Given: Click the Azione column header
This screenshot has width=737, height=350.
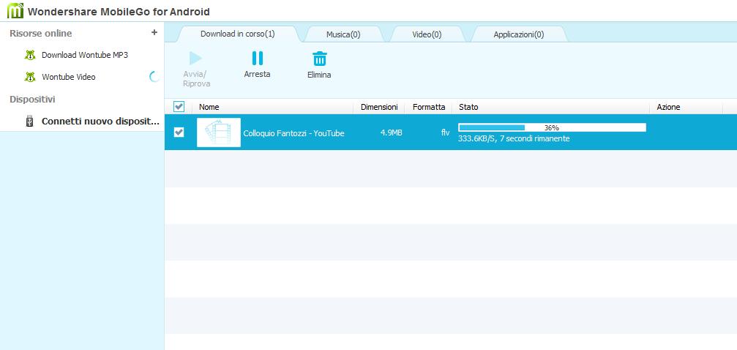Looking at the screenshot, I should tap(668, 107).
